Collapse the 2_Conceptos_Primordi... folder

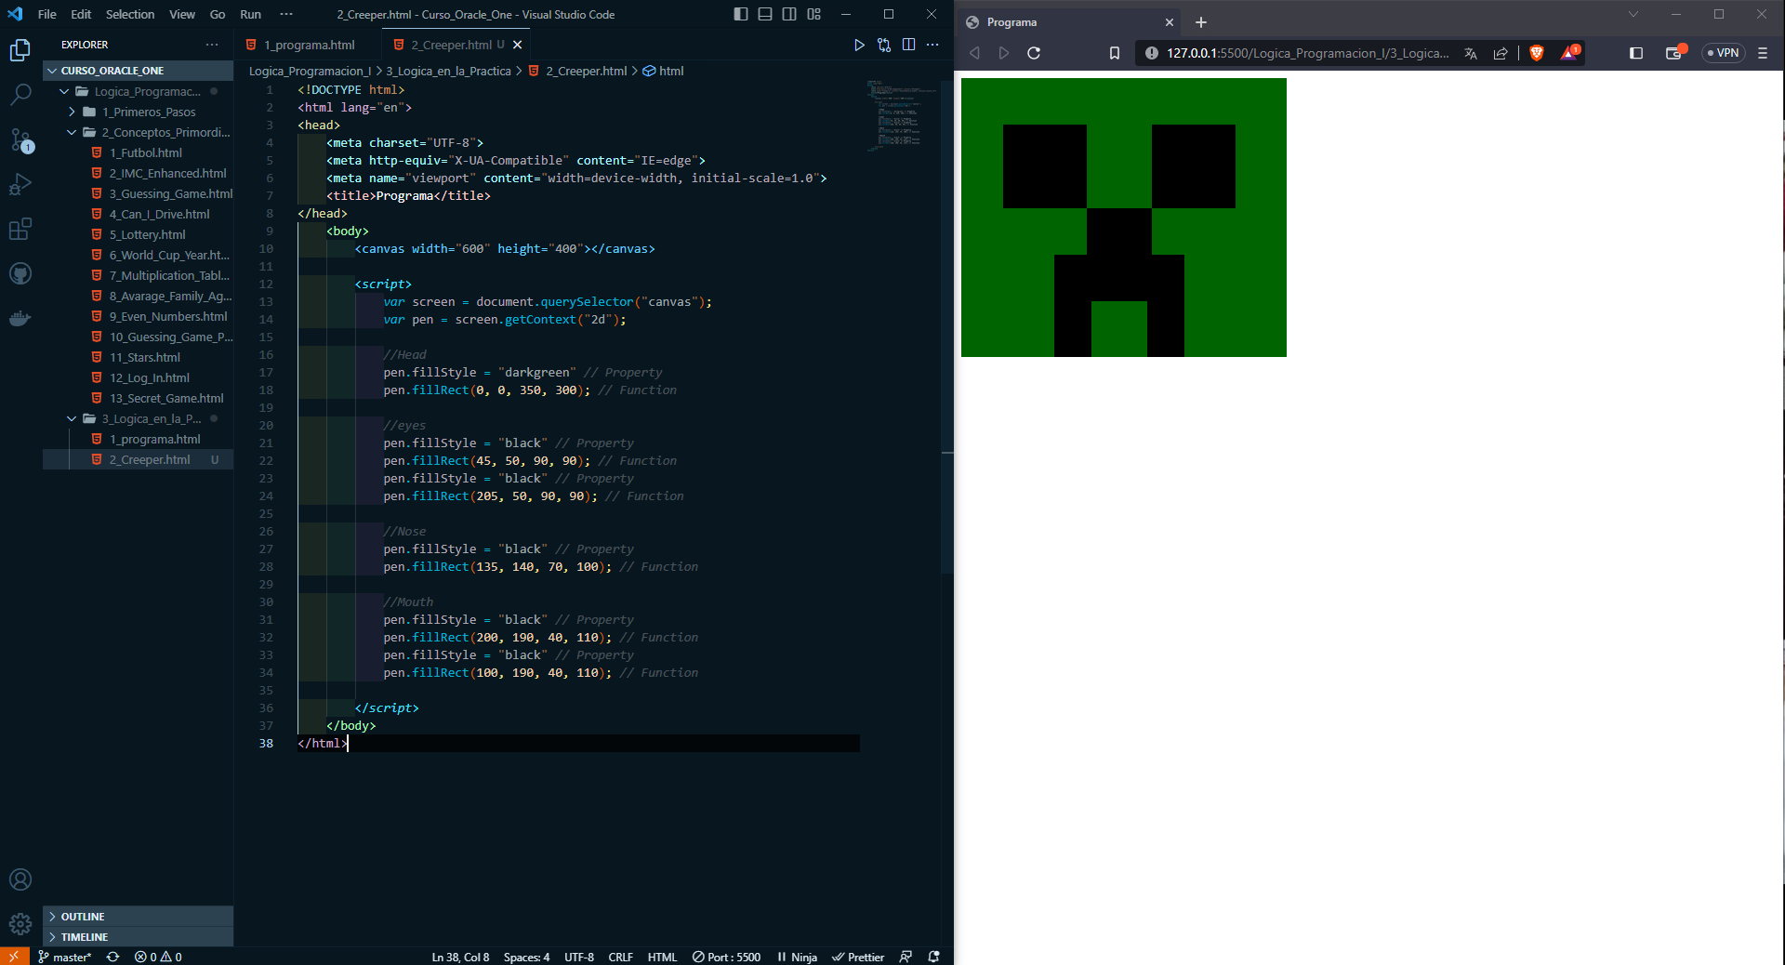(x=138, y=132)
